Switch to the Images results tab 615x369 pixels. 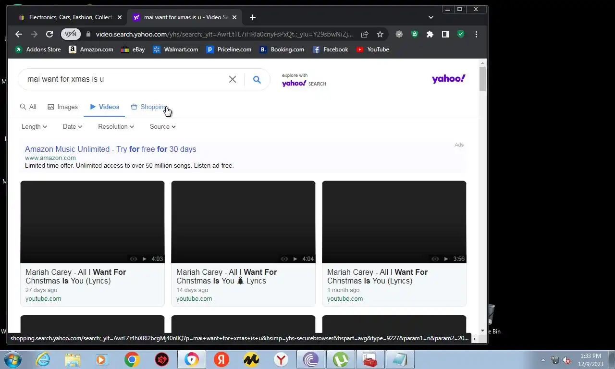tap(62, 107)
